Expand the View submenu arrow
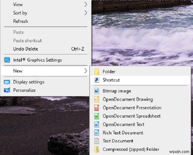Viewport: 193px width, 155px height. point(86,5)
